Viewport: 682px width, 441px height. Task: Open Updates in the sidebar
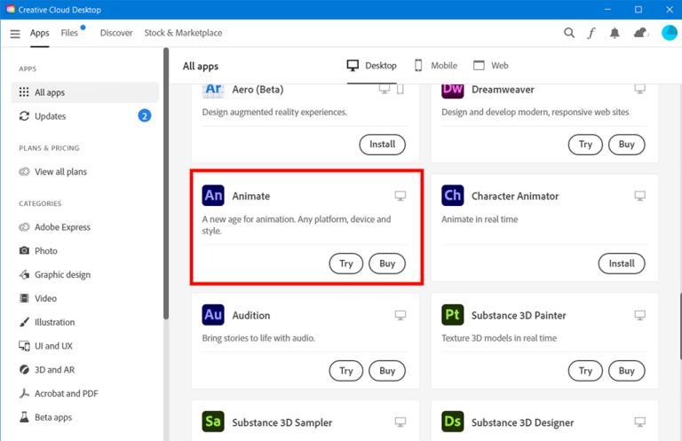click(x=50, y=116)
